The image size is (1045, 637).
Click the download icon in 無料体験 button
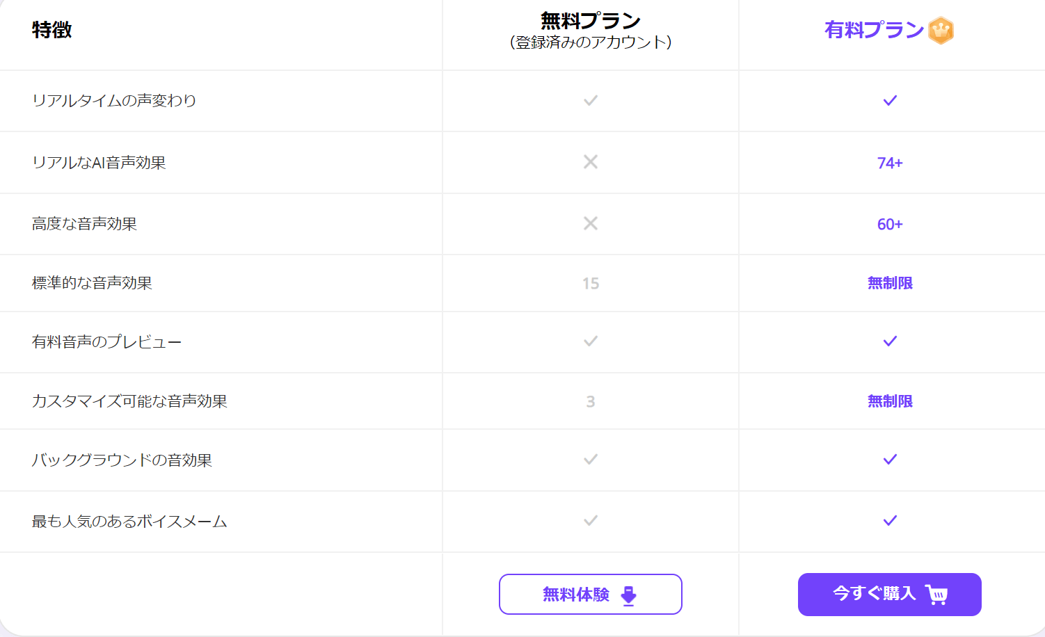[629, 595]
